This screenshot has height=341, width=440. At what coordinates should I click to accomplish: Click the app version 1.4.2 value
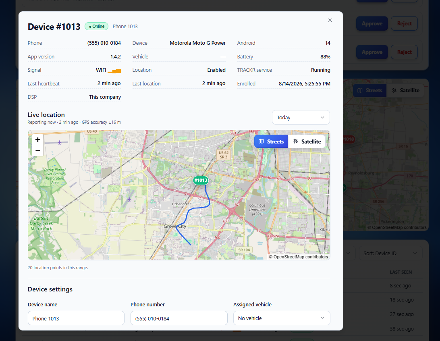(115, 57)
